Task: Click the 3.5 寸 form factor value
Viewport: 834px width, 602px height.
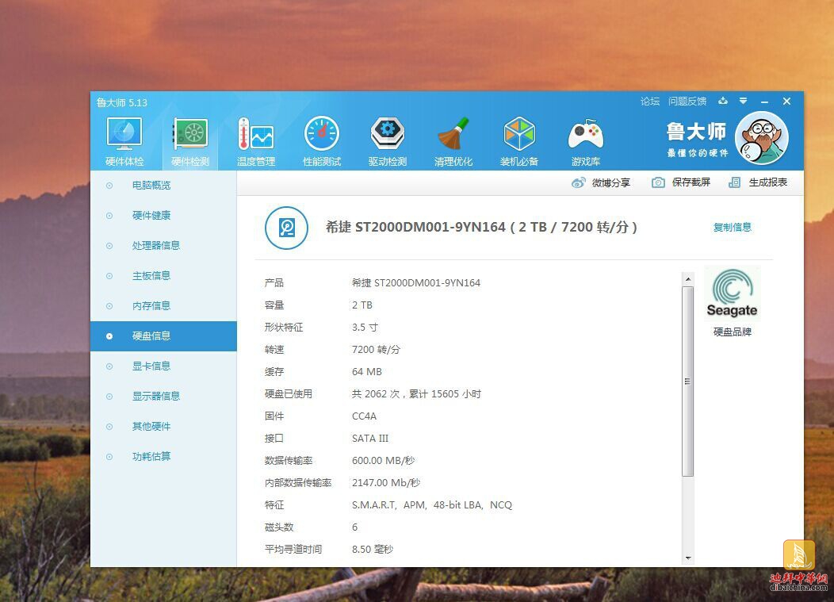Action: click(x=365, y=328)
